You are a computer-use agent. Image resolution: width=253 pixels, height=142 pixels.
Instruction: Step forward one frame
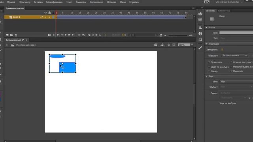click(70, 35)
